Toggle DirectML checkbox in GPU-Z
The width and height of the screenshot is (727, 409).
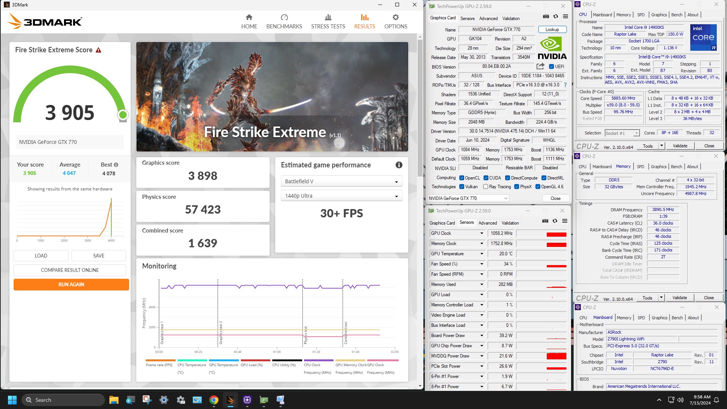(x=544, y=178)
